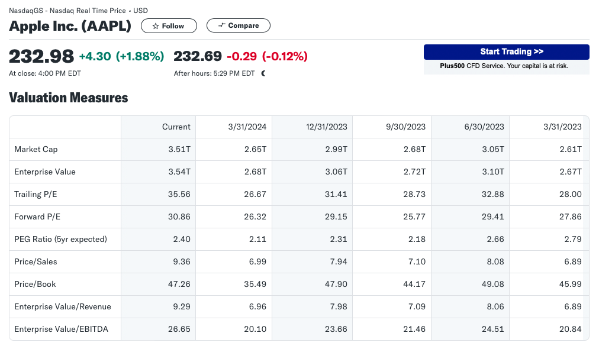Click the after-hours moon icon

click(x=263, y=73)
